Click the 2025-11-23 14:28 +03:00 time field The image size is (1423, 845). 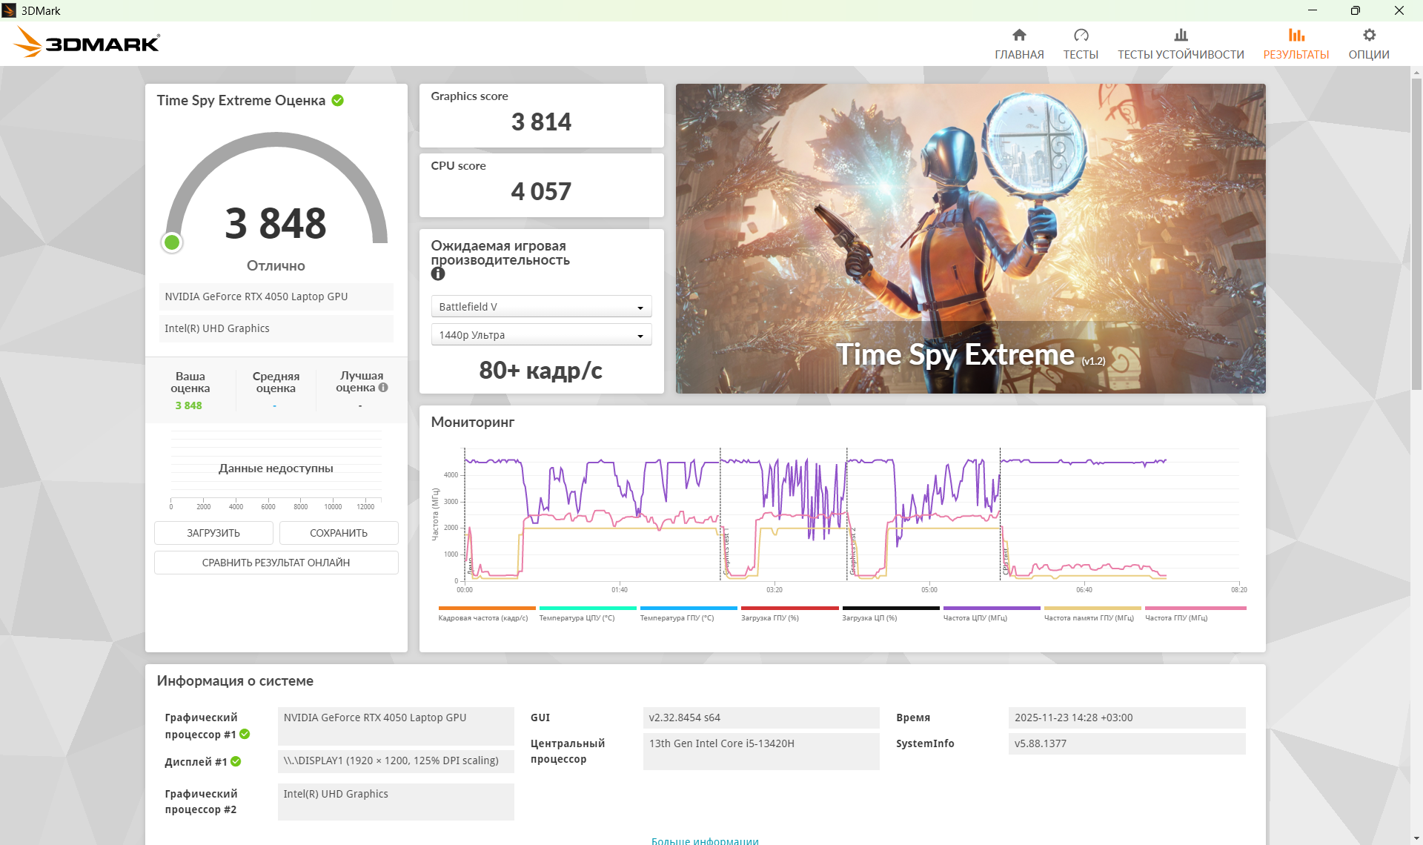(x=1127, y=718)
